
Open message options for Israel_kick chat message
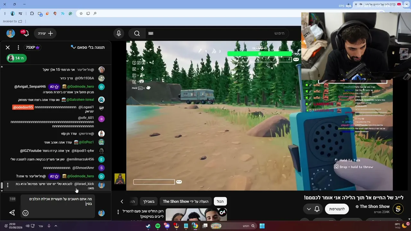[x=8, y=185]
